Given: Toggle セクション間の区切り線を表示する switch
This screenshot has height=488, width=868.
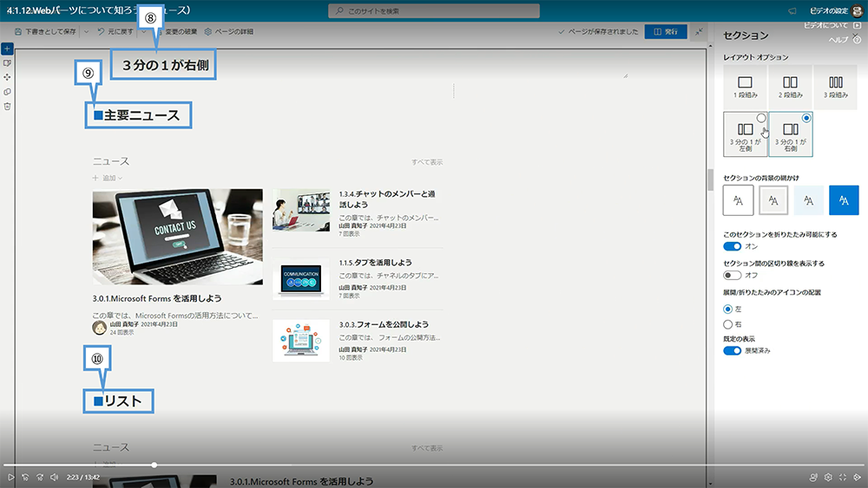Looking at the screenshot, I should (732, 276).
